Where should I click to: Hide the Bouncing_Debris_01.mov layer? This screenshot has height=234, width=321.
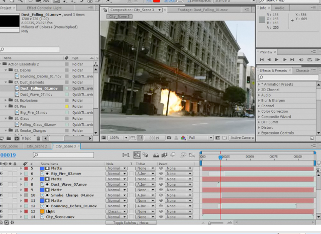pyautogui.click(x=1, y=206)
